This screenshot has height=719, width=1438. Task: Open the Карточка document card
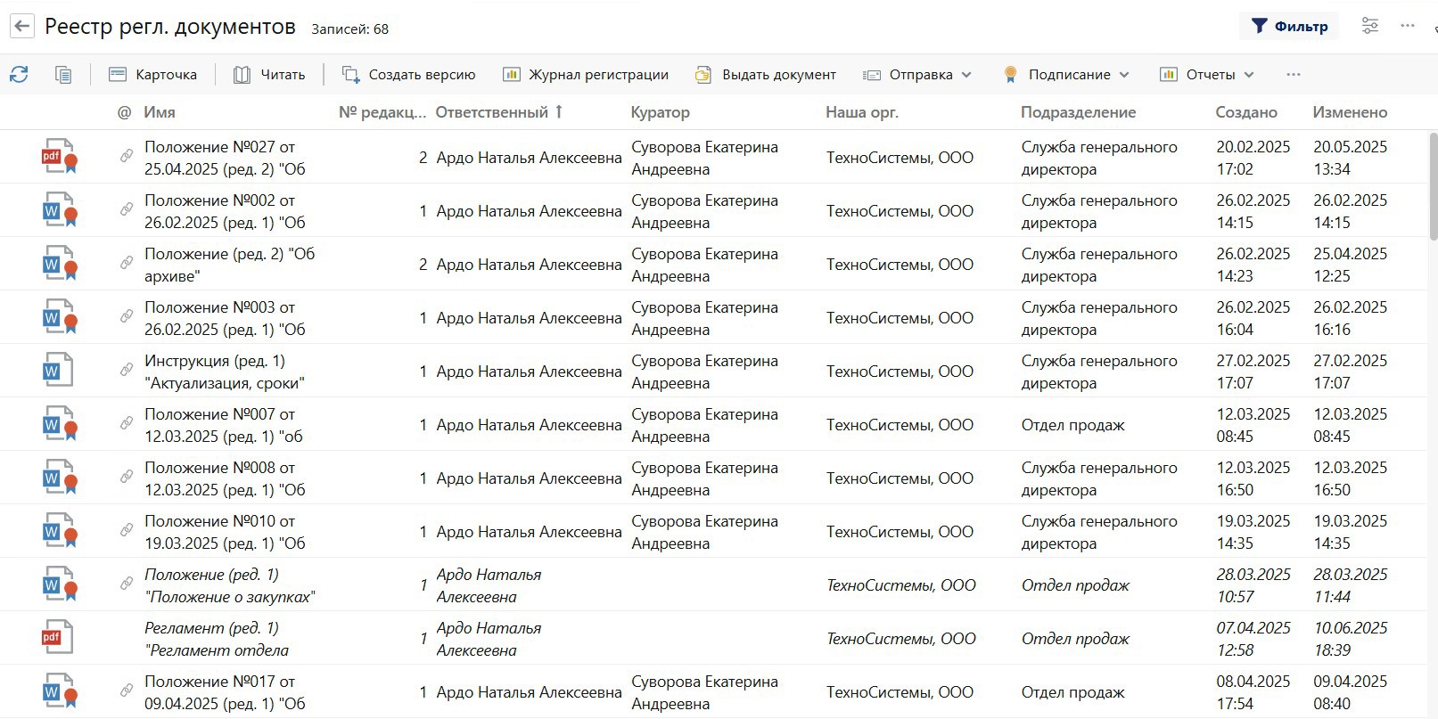[152, 75]
